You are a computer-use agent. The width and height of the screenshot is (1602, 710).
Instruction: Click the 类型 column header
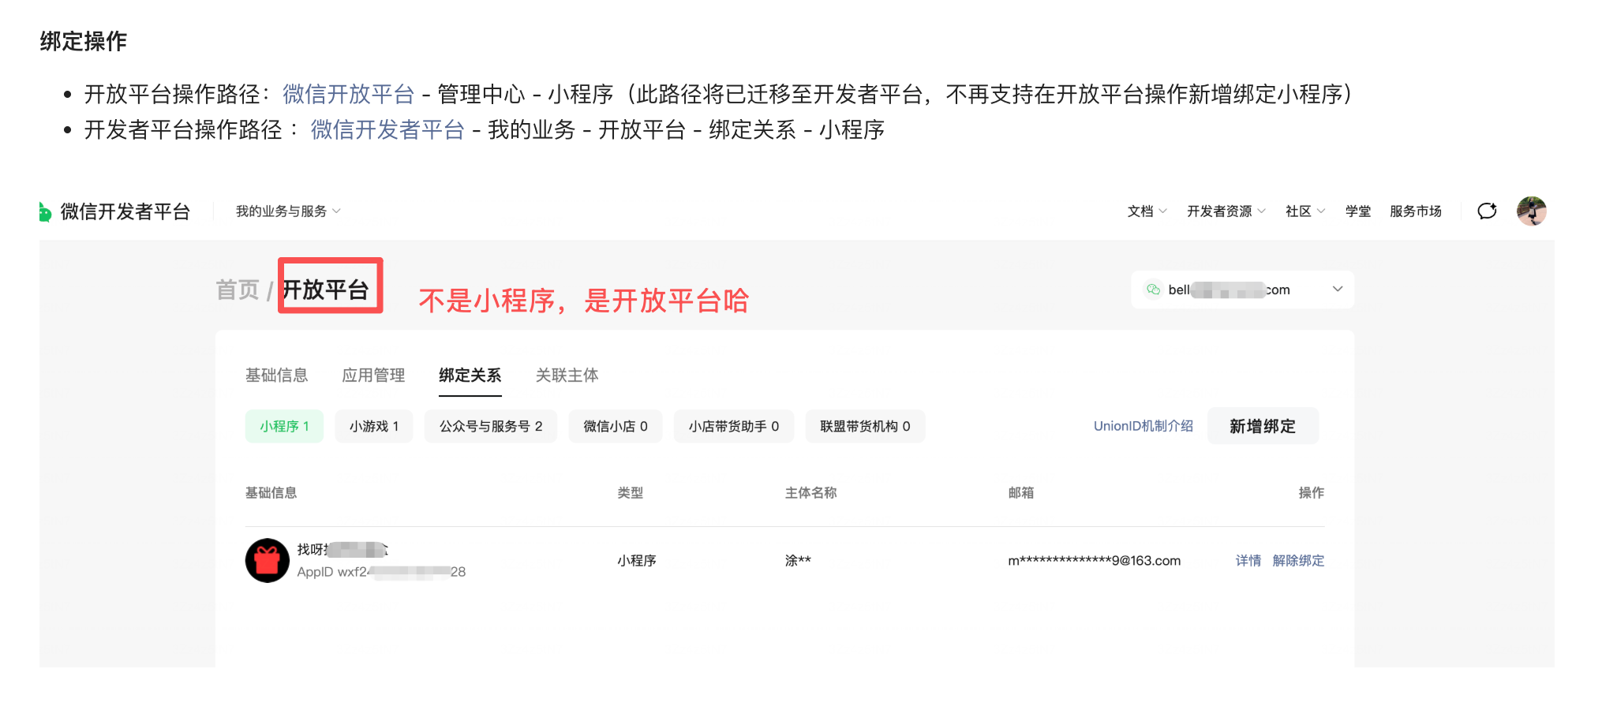630,492
